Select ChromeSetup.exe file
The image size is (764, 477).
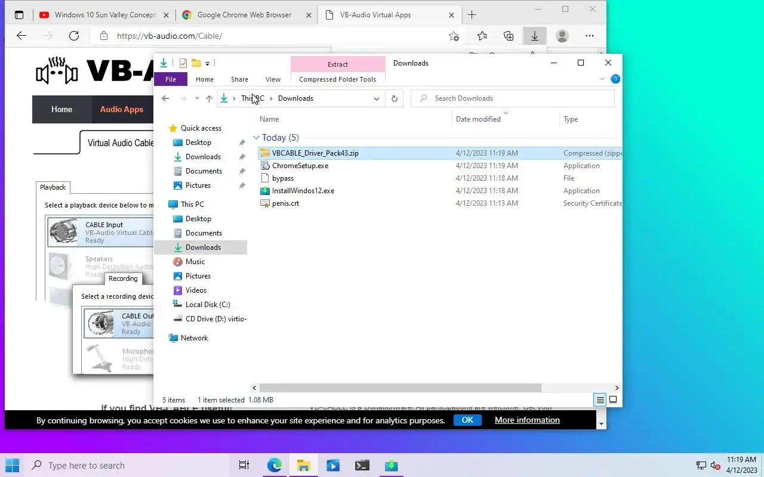(x=300, y=166)
